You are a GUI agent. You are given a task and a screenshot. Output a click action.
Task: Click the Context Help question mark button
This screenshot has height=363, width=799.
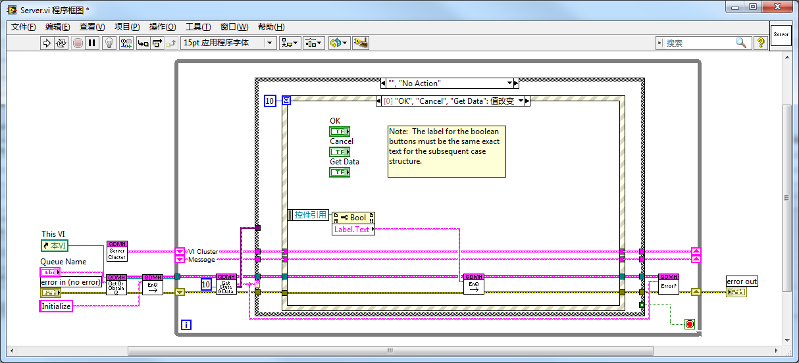pyautogui.click(x=761, y=43)
